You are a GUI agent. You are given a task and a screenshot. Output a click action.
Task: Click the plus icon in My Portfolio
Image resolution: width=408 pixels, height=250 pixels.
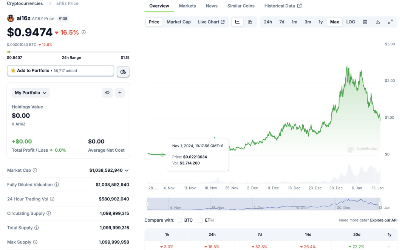(120, 93)
